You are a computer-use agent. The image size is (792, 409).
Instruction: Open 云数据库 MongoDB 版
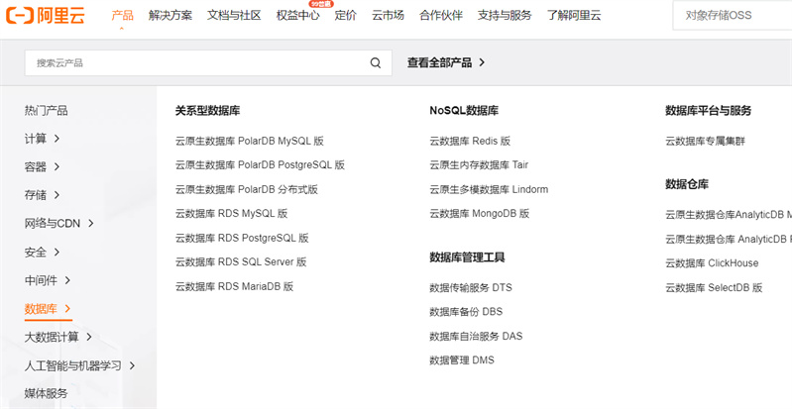tap(480, 214)
